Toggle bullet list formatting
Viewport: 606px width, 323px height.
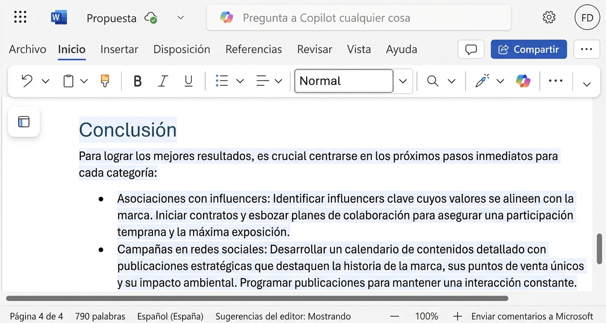click(x=221, y=81)
